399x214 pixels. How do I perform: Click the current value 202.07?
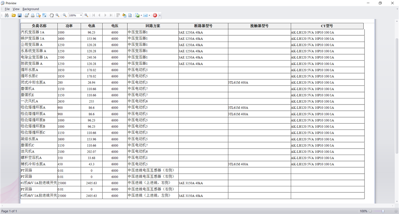(92, 152)
